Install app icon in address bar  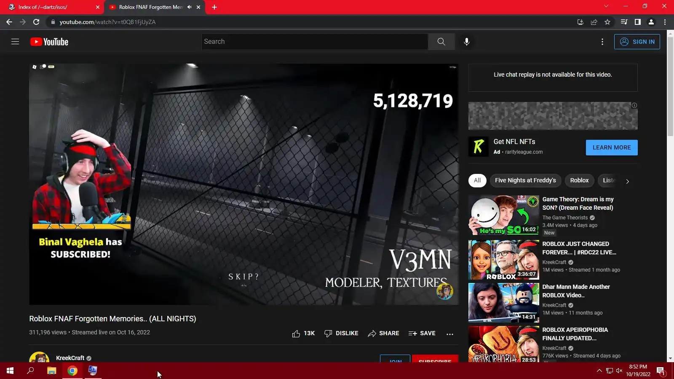click(580, 22)
